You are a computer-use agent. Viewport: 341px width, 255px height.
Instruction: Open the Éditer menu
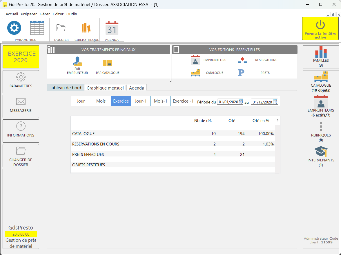[58, 14]
